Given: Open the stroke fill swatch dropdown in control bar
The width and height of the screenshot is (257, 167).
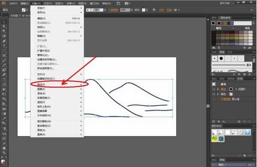Looking at the screenshot, I should click(x=27, y=10).
